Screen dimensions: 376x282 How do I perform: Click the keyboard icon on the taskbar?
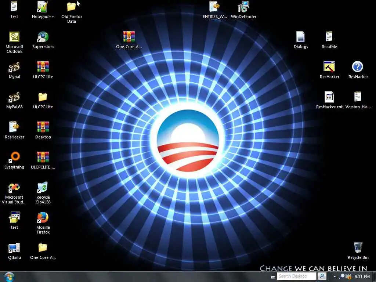pos(273,277)
